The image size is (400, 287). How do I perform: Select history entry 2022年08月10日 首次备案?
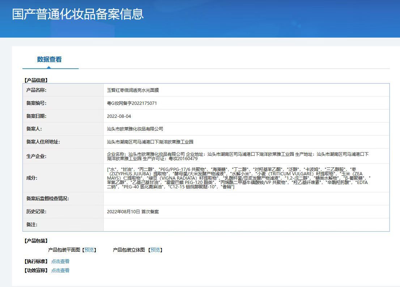[x=133, y=211]
